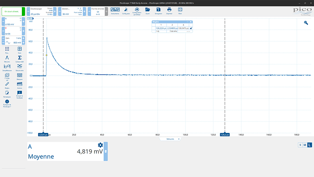Toggle the lock icon in the Règles panel

click(x=191, y=29)
